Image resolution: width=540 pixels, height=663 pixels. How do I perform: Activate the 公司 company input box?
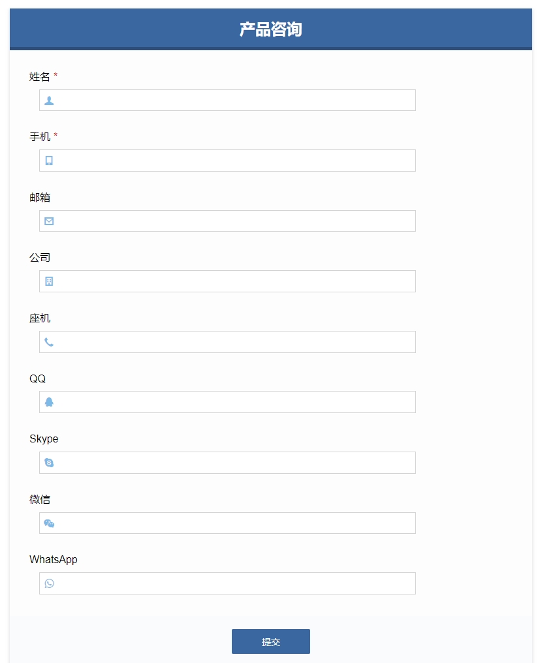[228, 281]
